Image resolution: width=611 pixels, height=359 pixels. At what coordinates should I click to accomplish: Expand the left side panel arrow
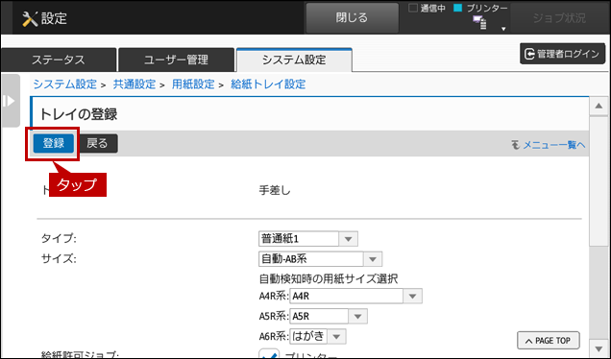click(x=11, y=101)
